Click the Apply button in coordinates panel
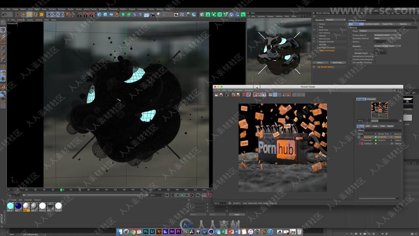This screenshot has width=419, height=236. pyautogui.click(x=237, y=214)
